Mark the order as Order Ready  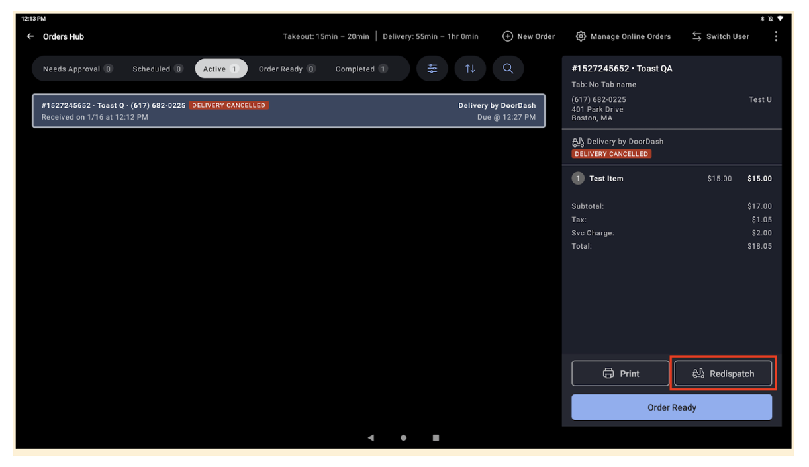point(671,407)
